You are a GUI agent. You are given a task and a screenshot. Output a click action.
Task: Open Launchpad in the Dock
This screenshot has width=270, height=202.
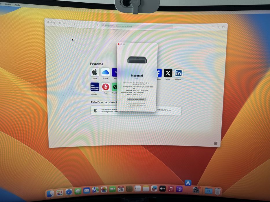tap(60, 193)
